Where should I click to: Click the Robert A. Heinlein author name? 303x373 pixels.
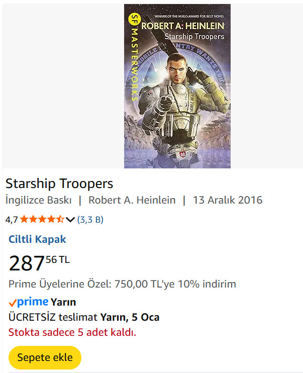tap(132, 200)
